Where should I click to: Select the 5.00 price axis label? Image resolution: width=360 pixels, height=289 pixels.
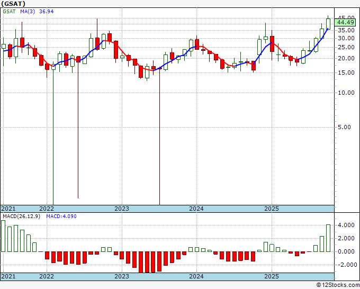[345, 127]
